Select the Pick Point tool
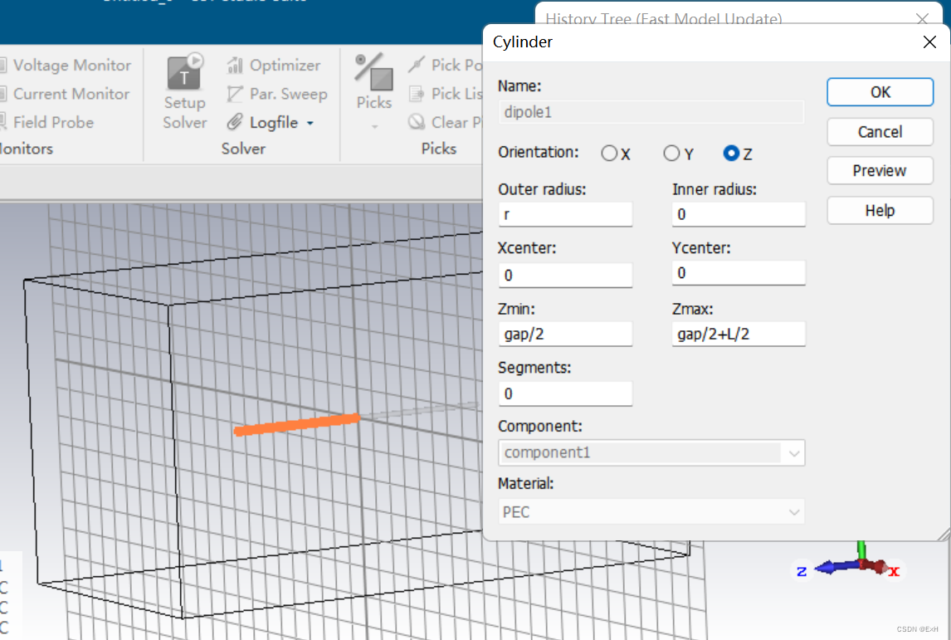Image resolution: width=951 pixels, height=640 pixels. [x=445, y=65]
